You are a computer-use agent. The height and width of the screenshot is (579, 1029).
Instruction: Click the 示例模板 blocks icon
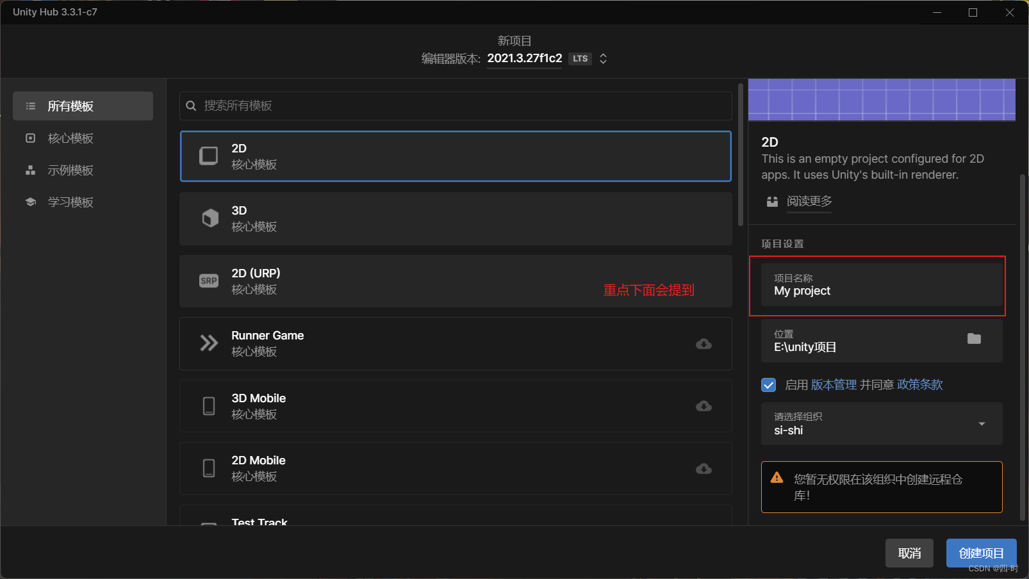[30, 170]
